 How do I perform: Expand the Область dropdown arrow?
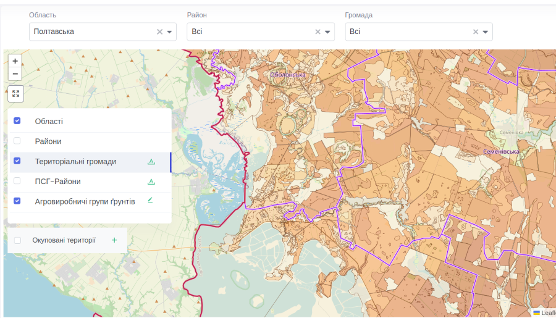point(169,31)
